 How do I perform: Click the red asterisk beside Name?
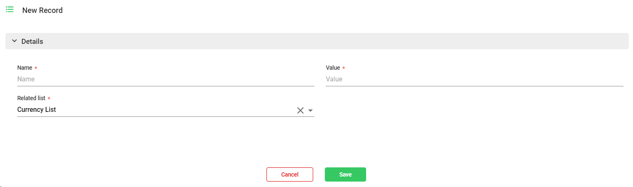(x=36, y=68)
